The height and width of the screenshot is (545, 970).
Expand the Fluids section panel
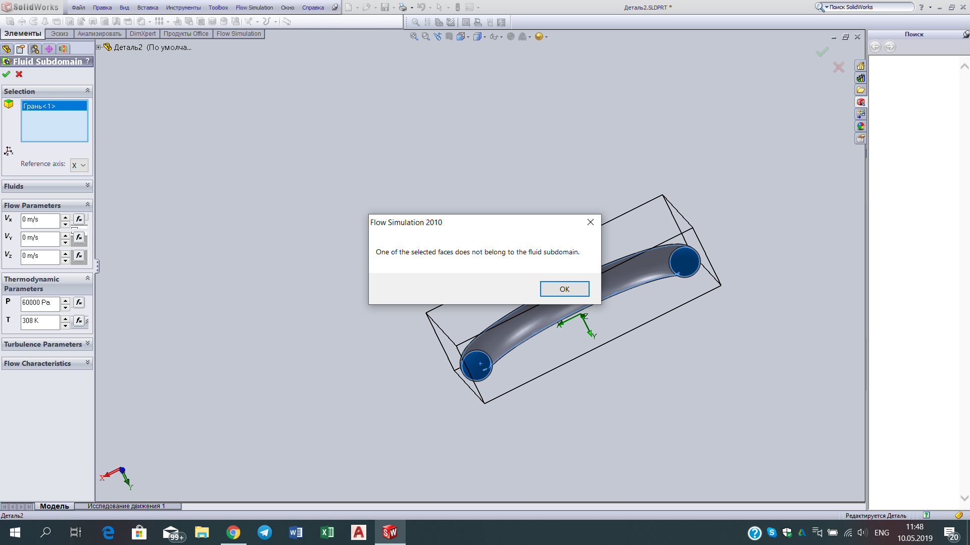click(87, 186)
